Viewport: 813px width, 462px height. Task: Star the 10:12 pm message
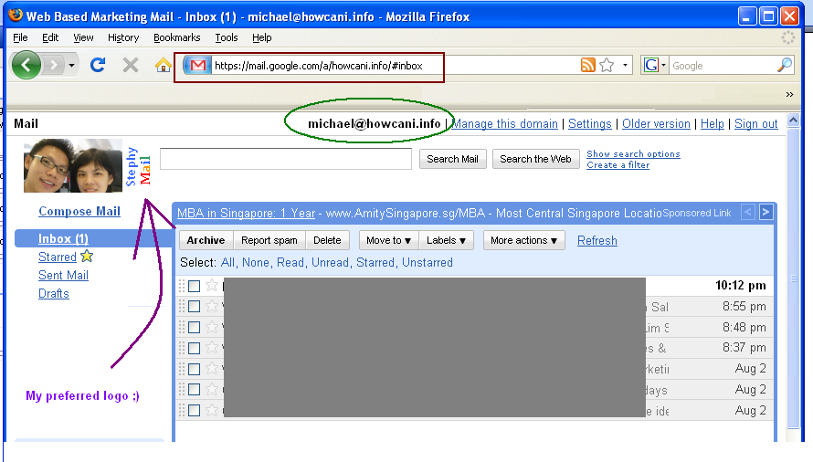(x=212, y=285)
